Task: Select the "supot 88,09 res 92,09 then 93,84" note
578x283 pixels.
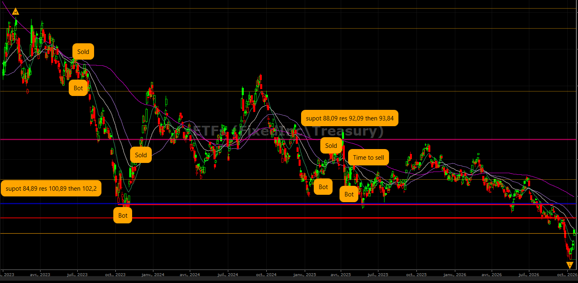Action: [x=350, y=118]
